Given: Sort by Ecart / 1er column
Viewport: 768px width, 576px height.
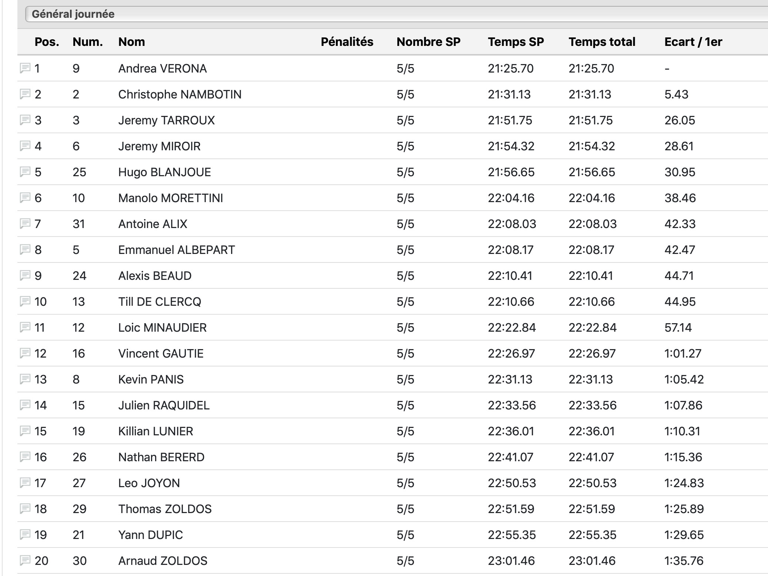Looking at the screenshot, I should pos(693,42).
